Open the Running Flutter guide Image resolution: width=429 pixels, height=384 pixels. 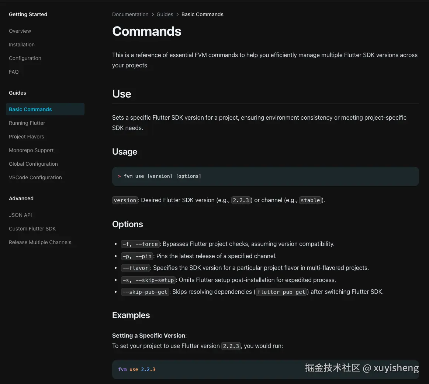(x=27, y=123)
